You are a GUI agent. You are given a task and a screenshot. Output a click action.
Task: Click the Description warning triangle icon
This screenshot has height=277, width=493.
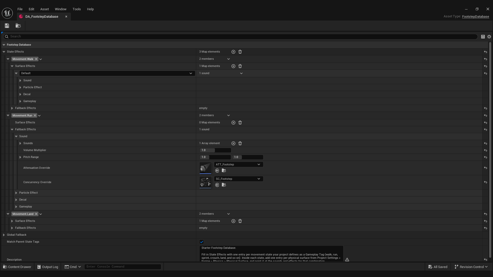pyautogui.click(x=347, y=260)
